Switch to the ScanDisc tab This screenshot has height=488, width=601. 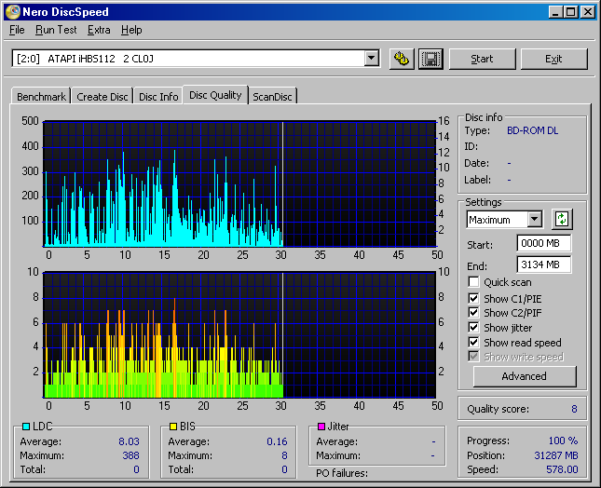272,97
